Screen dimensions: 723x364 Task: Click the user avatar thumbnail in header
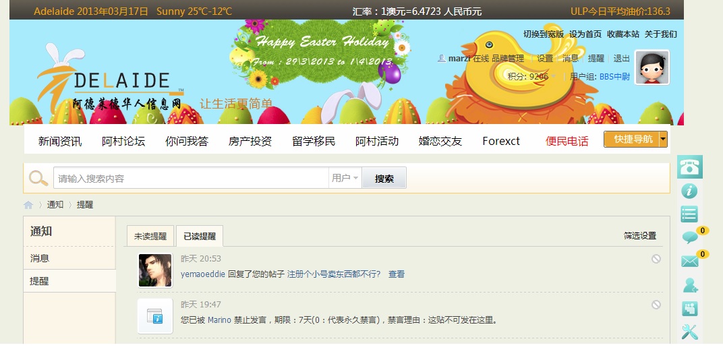[x=652, y=67]
